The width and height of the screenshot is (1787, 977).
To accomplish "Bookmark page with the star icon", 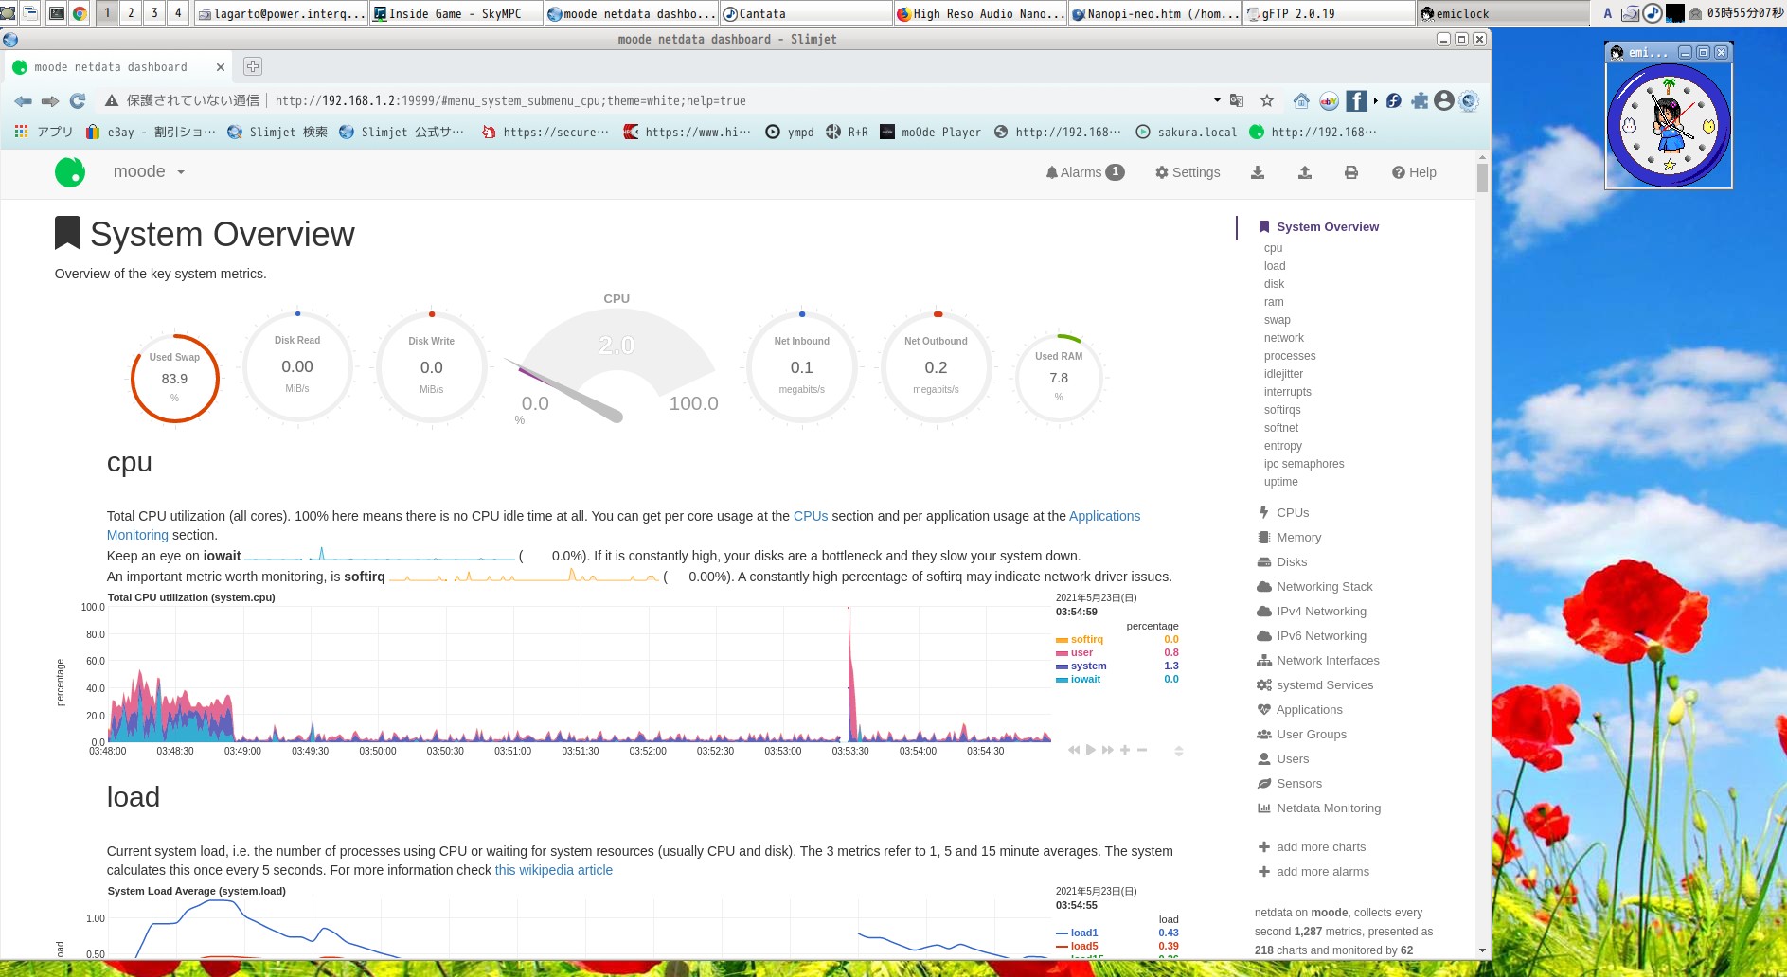I will [x=1267, y=101].
